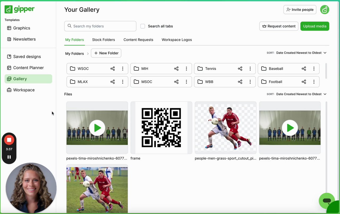Click Request content button
The image size is (340, 214).
click(279, 26)
